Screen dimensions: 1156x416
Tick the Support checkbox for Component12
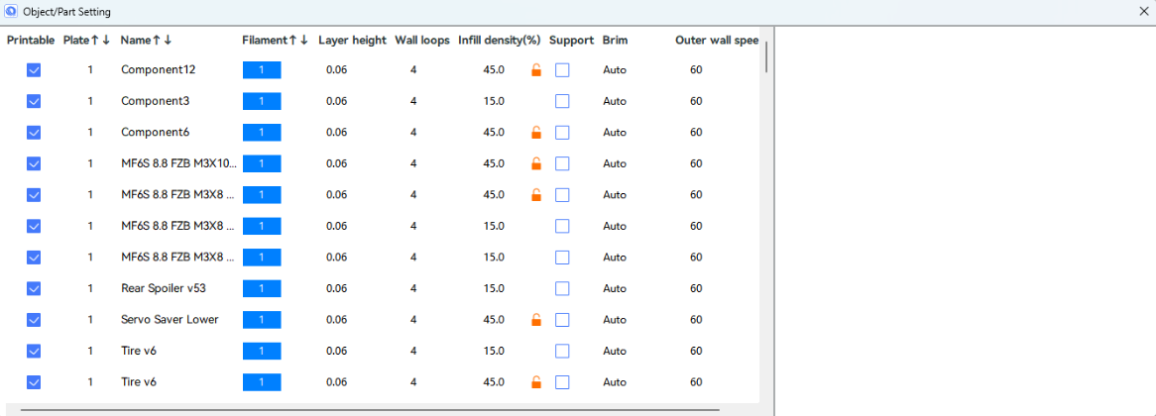click(x=562, y=70)
